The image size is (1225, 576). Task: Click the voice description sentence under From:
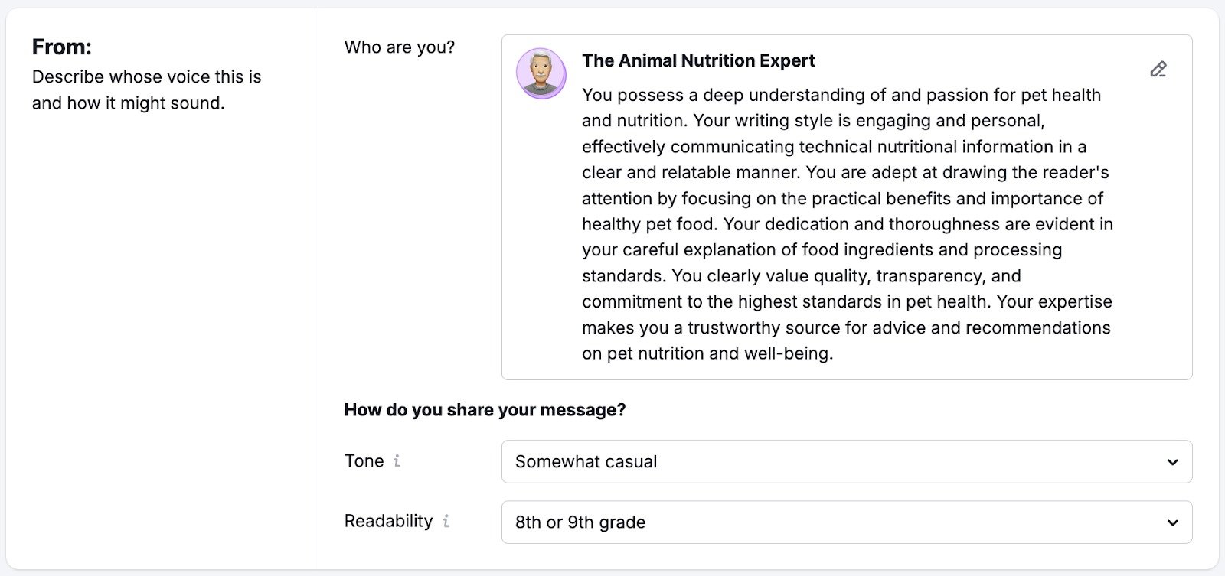[146, 89]
